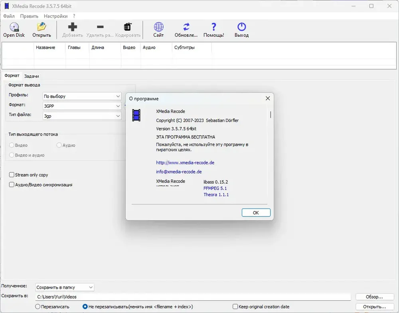Expand the Сохранить в папку dropdown
The height and width of the screenshot is (313, 399).
pyautogui.click(x=65, y=287)
